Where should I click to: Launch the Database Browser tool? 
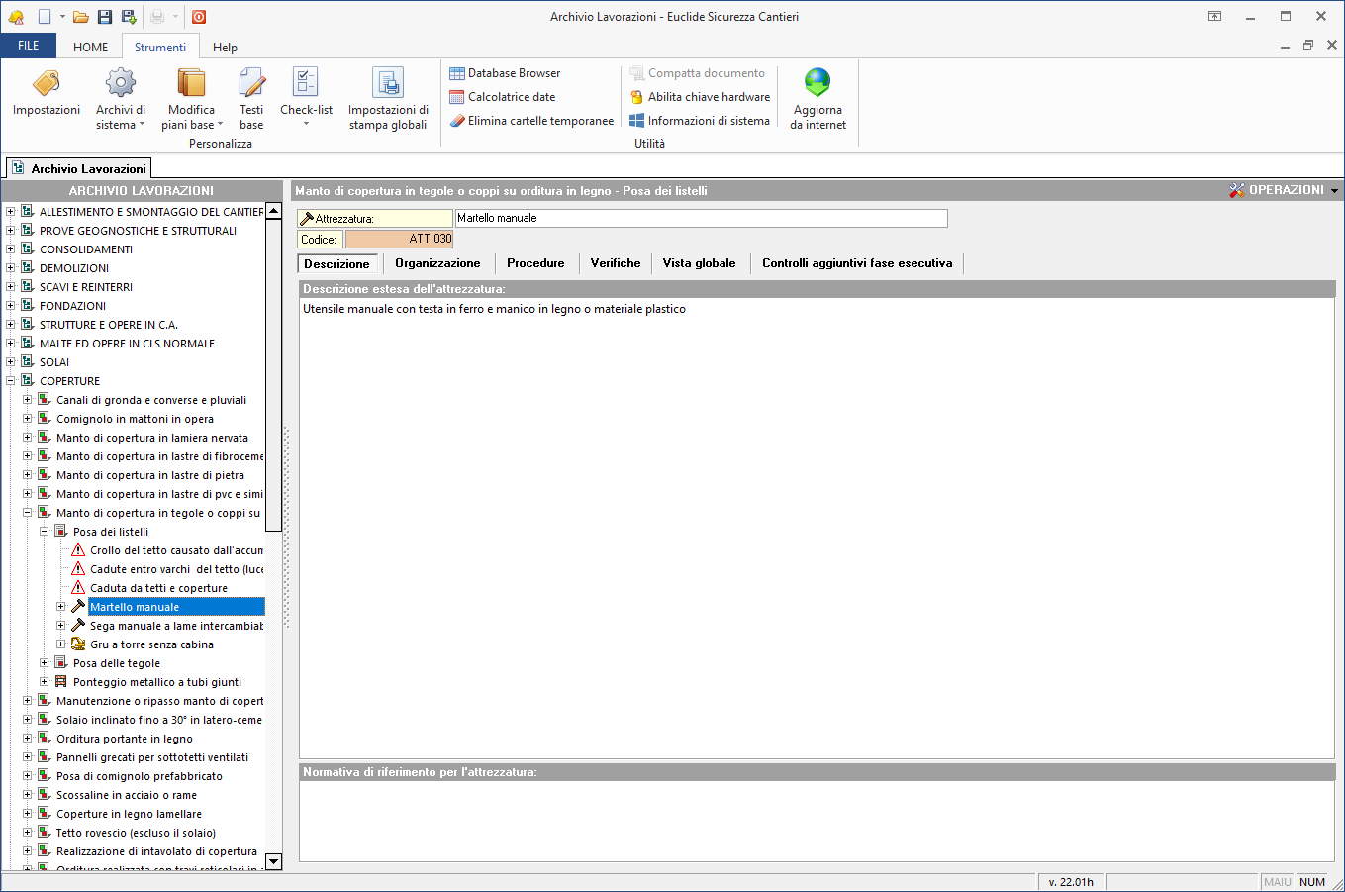505,73
